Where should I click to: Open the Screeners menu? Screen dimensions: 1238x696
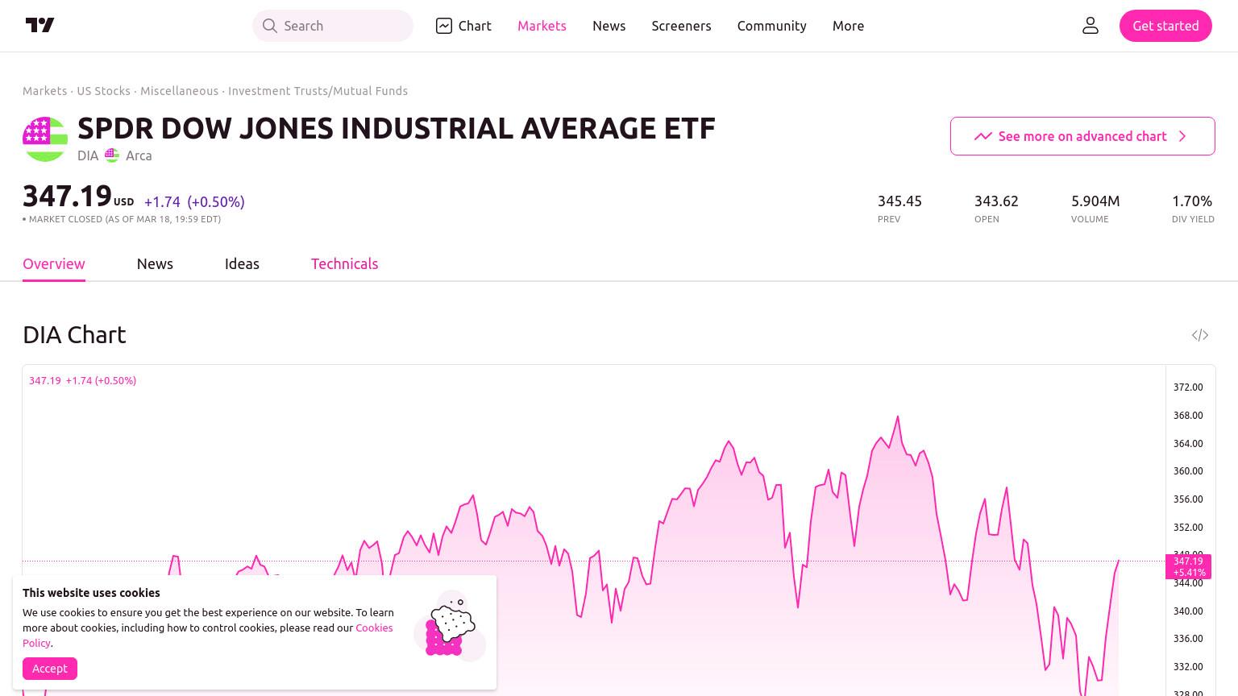681,26
